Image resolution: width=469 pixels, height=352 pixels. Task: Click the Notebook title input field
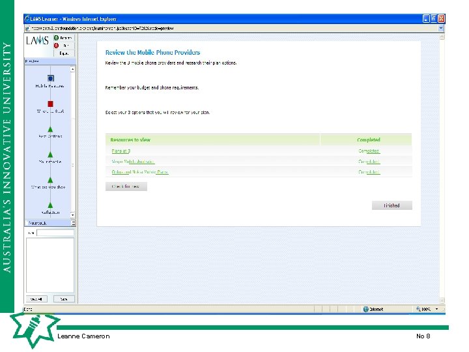(55, 233)
